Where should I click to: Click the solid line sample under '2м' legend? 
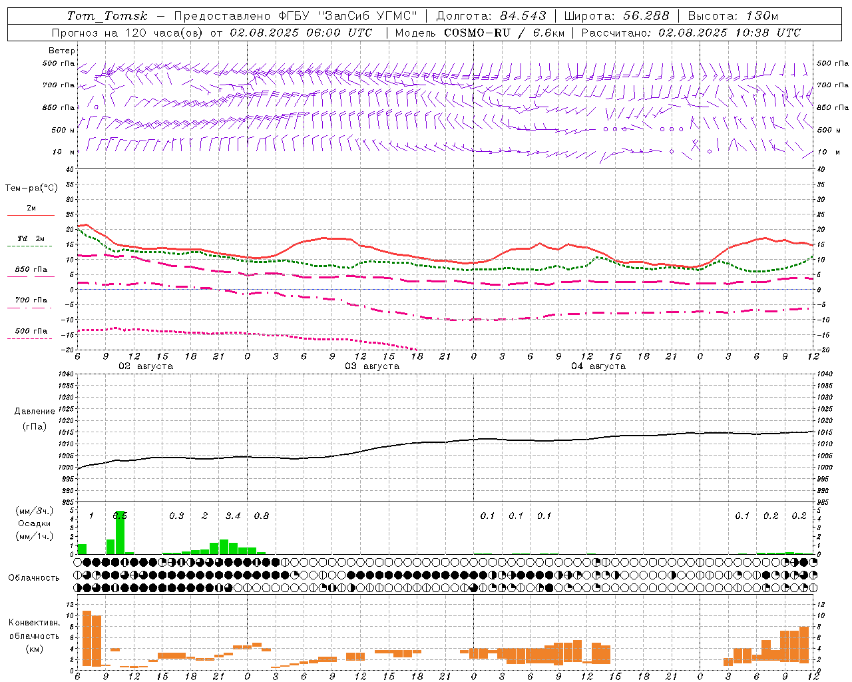pos(31,215)
